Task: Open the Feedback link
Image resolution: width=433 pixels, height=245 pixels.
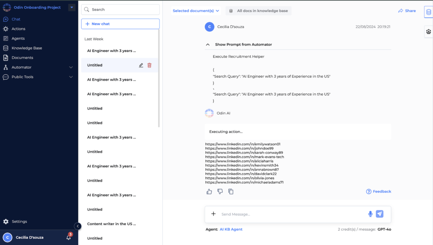Action: tap(378, 191)
